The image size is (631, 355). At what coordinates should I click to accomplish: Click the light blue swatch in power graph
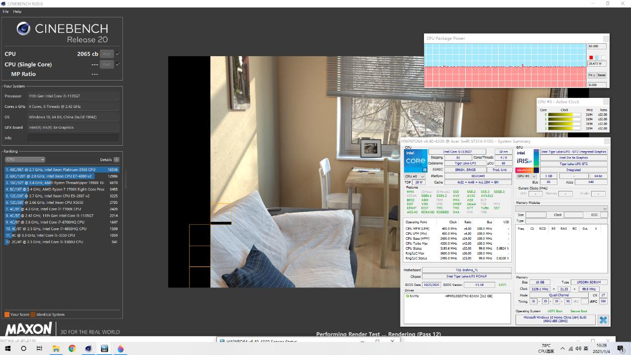pyautogui.click(x=597, y=58)
